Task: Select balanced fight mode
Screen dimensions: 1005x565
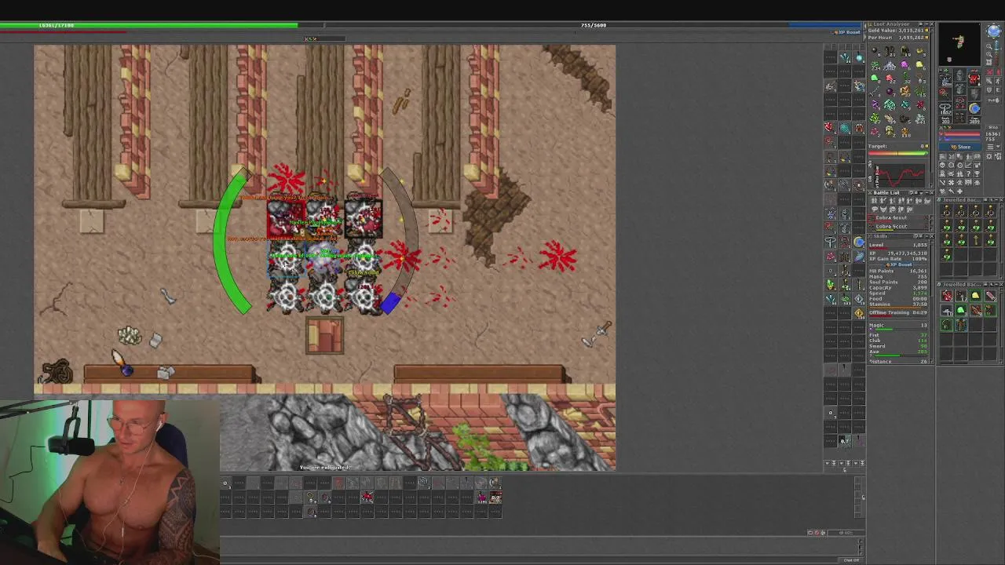Action: 989,81
